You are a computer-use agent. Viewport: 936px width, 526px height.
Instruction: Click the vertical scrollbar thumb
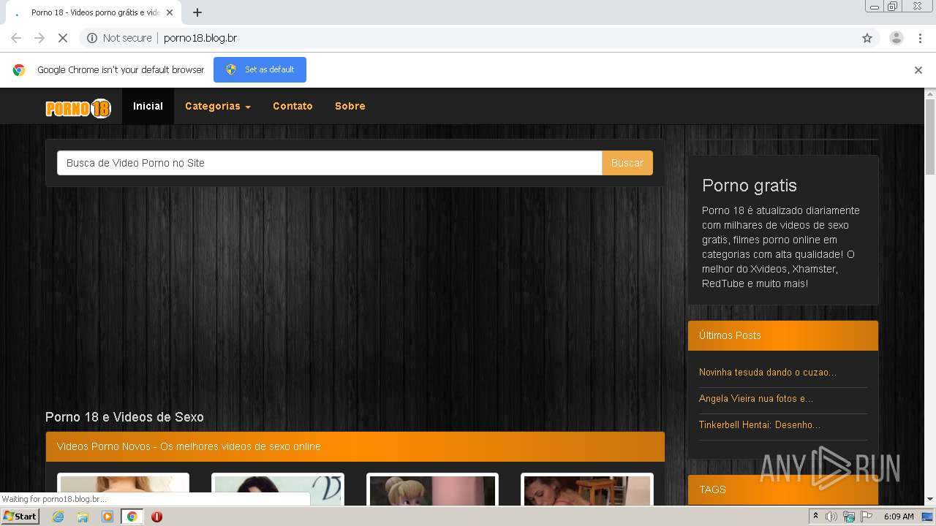click(x=930, y=137)
